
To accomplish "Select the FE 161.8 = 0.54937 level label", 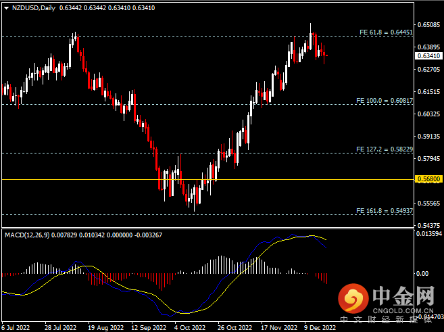I will click(383, 211).
